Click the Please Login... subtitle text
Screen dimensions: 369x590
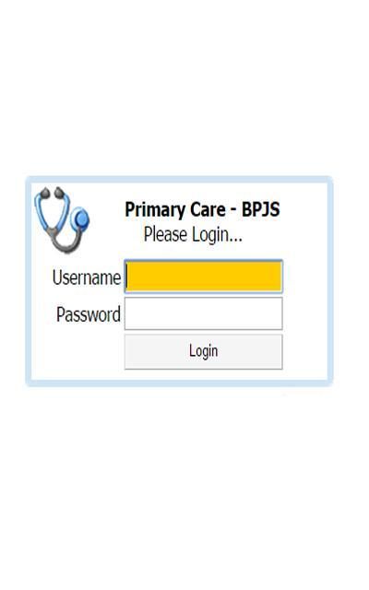[x=193, y=235]
